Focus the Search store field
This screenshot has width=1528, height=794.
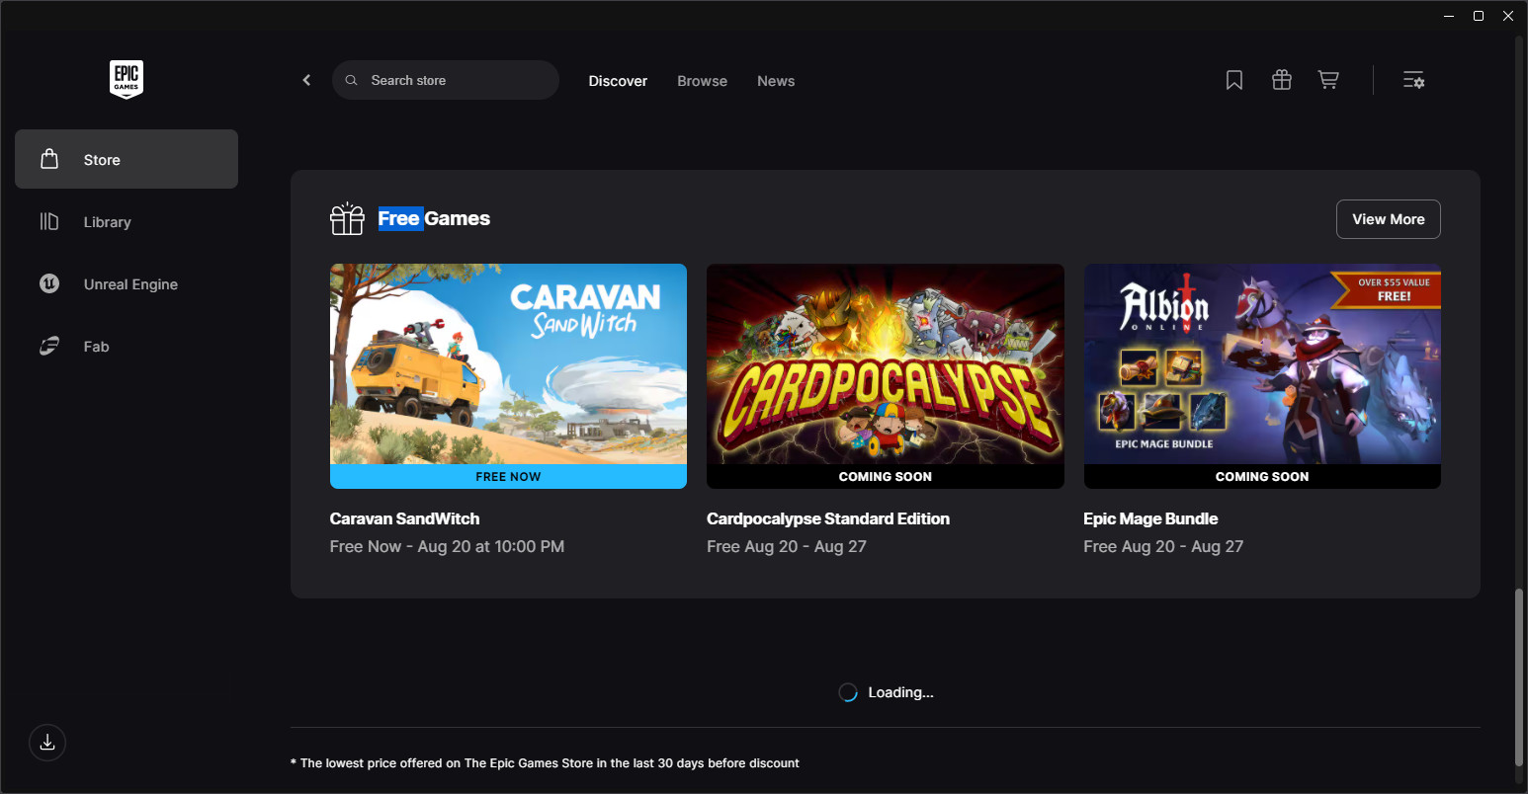[446, 80]
